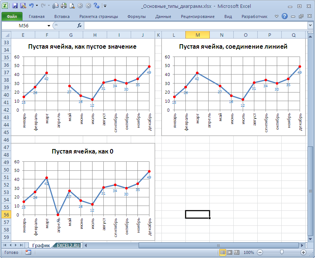Restore the workbook window inside Excel

pyautogui.click(x=301, y=16)
